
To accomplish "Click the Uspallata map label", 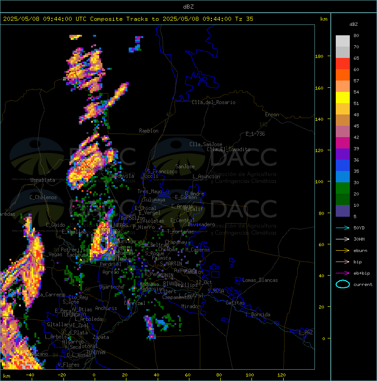I will point(43,180).
